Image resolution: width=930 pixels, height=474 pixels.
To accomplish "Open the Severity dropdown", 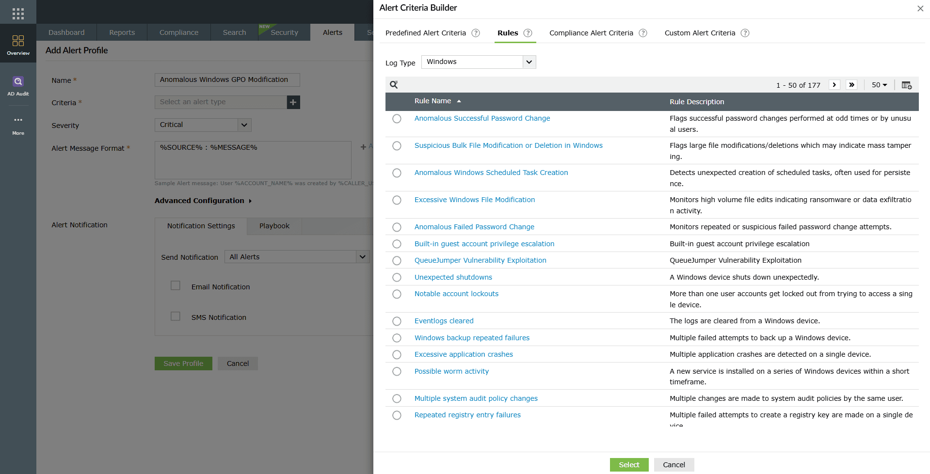I will (244, 125).
